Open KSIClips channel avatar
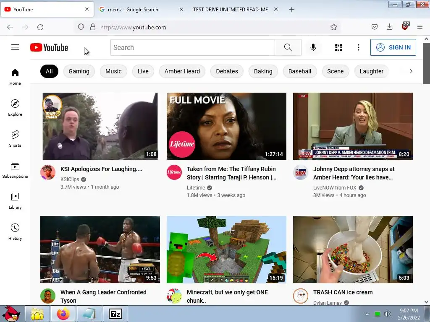 click(48, 172)
